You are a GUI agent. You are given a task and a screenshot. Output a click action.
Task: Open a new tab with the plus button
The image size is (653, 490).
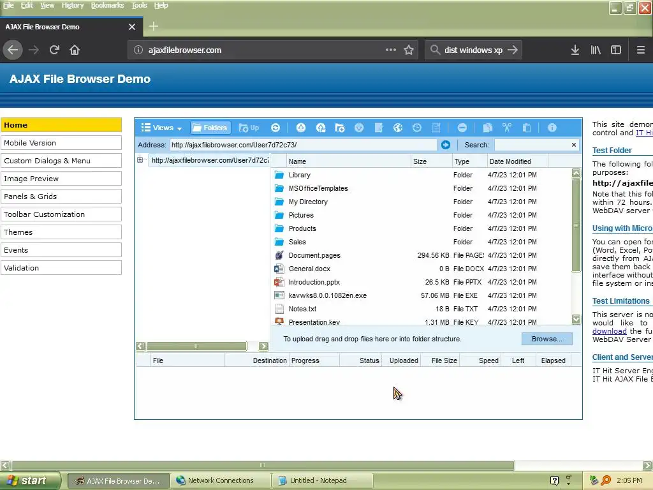point(153,26)
